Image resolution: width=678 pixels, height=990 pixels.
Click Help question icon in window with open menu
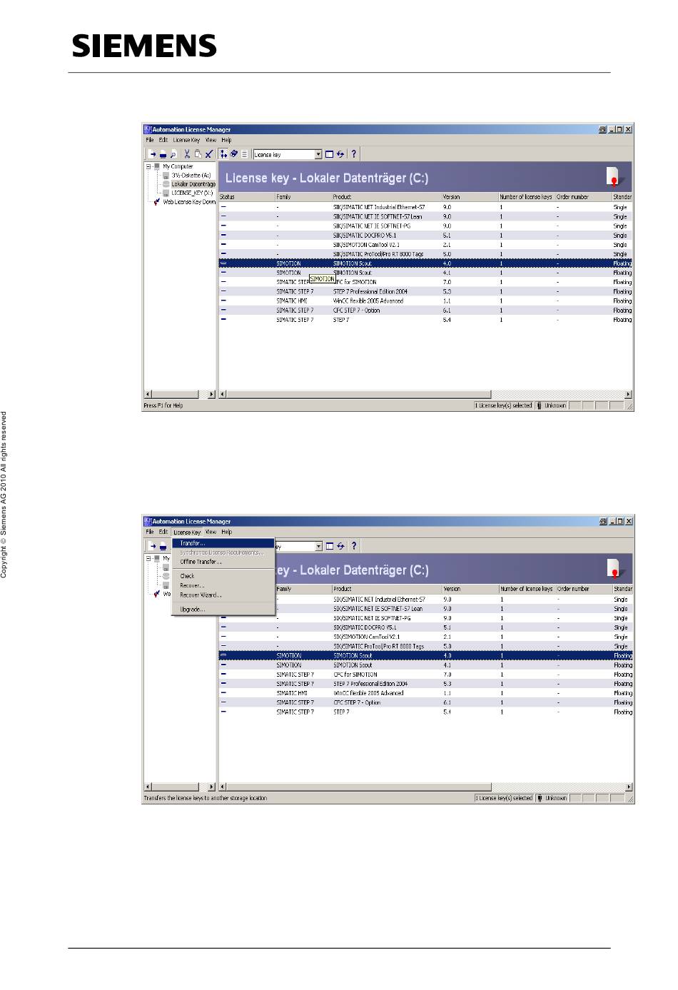coord(354,546)
